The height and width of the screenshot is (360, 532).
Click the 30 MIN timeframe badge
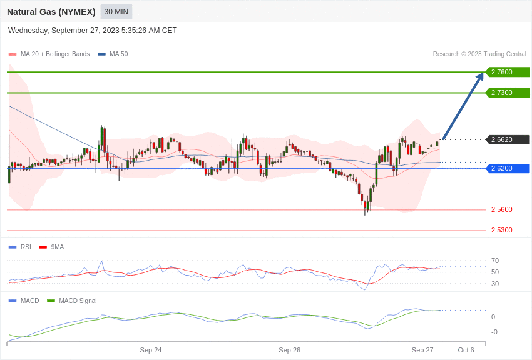(116, 12)
